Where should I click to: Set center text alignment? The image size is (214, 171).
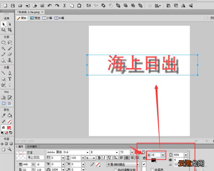pos(127,158)
